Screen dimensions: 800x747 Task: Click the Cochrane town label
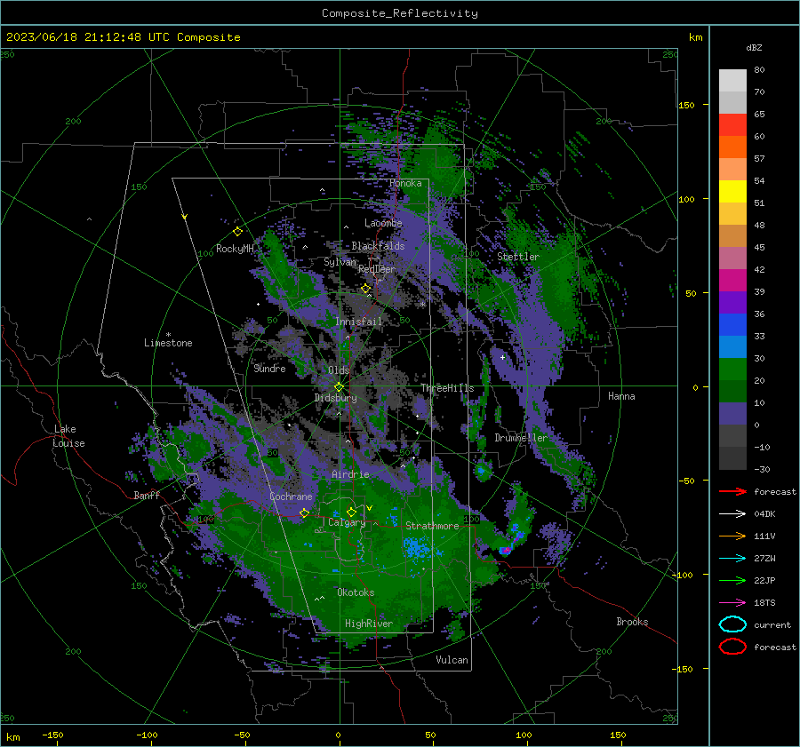pyautogui.click(x=291, y=497)
